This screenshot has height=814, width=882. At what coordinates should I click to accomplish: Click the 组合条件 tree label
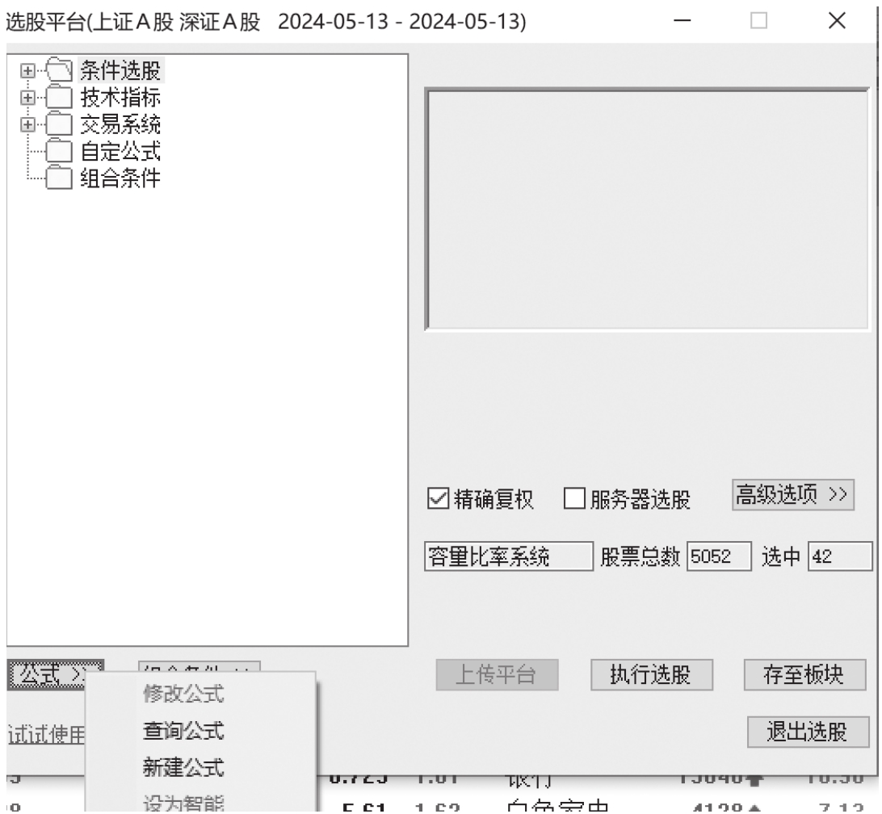pyautogui.click(x=120, y=178)
